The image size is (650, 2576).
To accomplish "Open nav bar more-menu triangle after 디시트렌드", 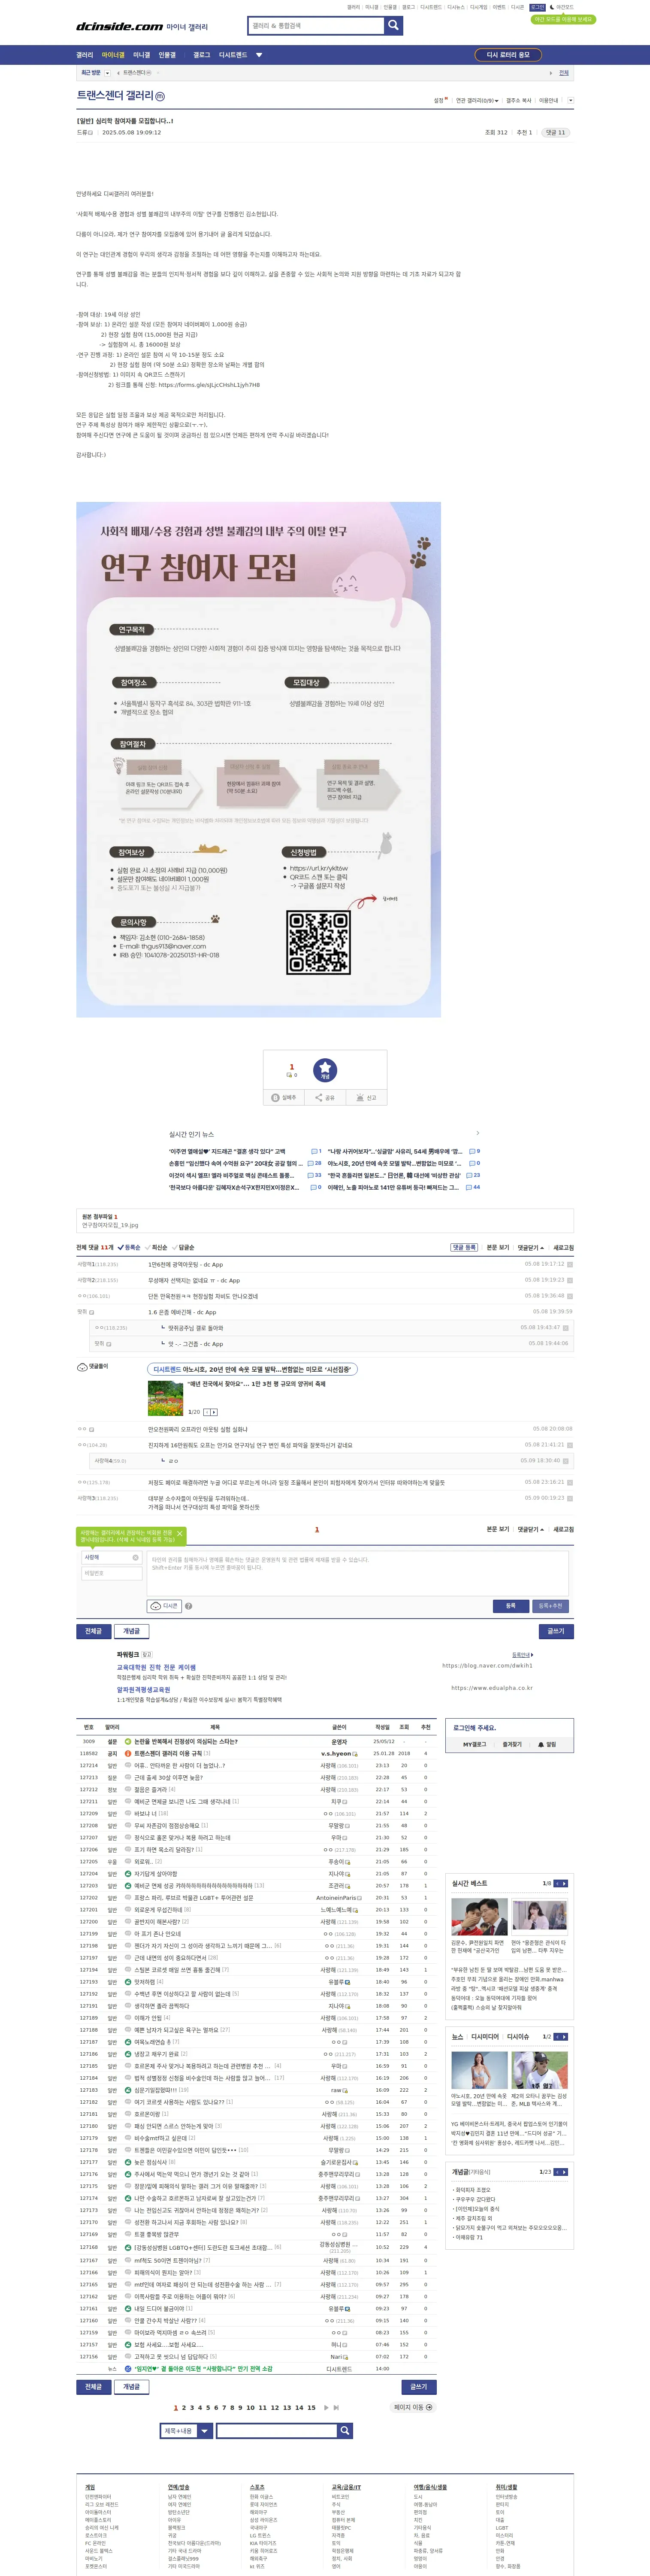I will click(x=259, y=55).
